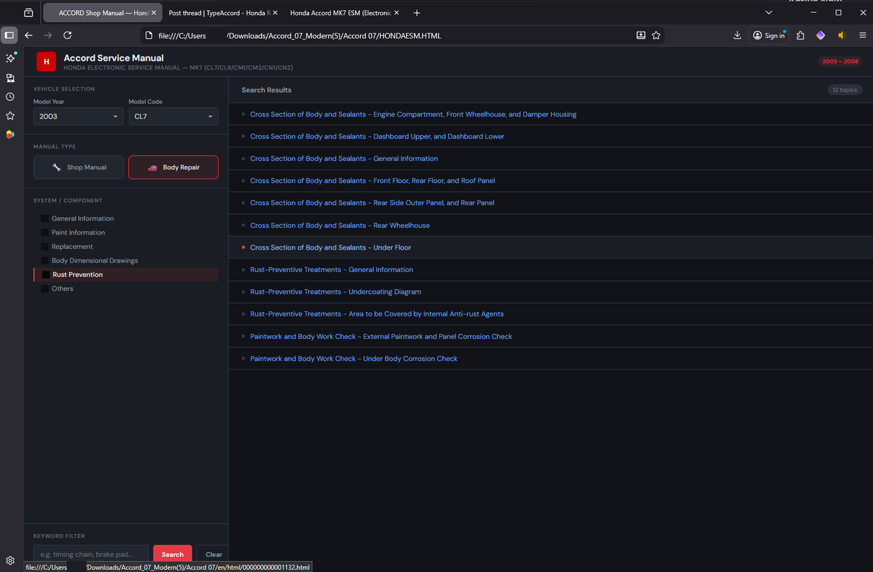Click Sign in account button

coord(769,35)
